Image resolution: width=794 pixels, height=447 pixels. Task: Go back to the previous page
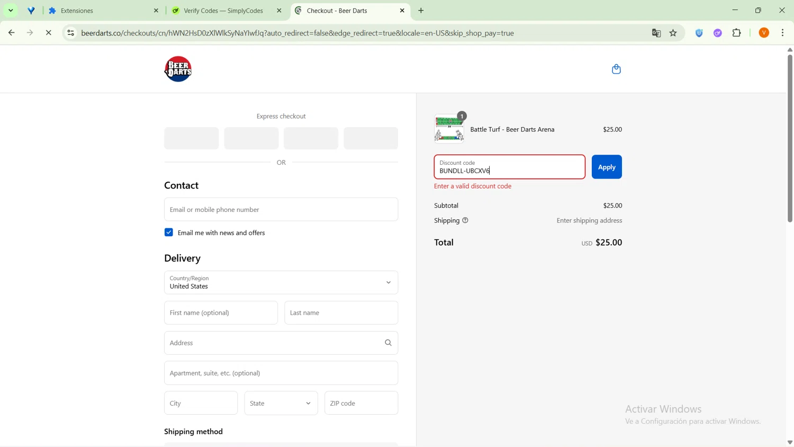tap(12, 33)
